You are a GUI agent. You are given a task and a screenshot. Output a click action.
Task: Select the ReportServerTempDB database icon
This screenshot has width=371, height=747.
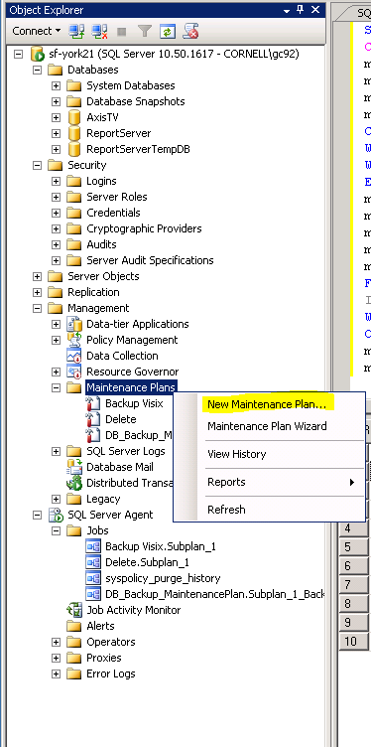74,149
